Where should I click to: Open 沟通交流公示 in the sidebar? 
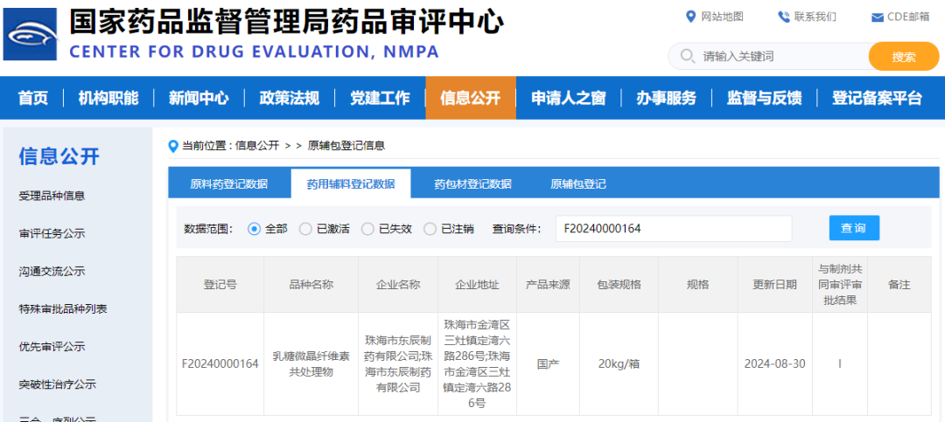point(52,272)
